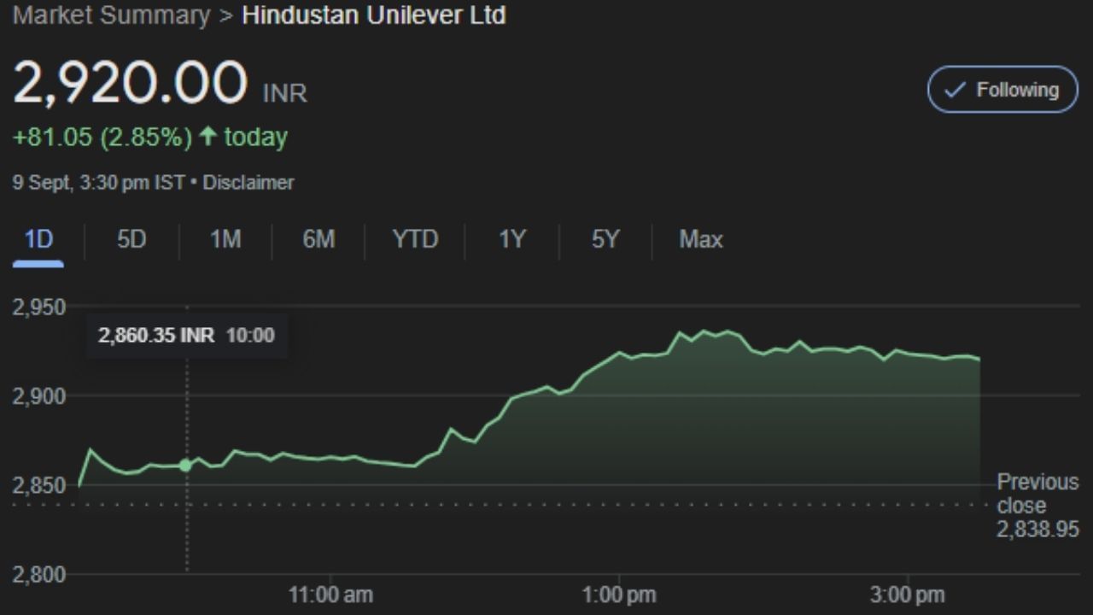Click the +81.05 (2.85%) change text

[x=102, y=138]
